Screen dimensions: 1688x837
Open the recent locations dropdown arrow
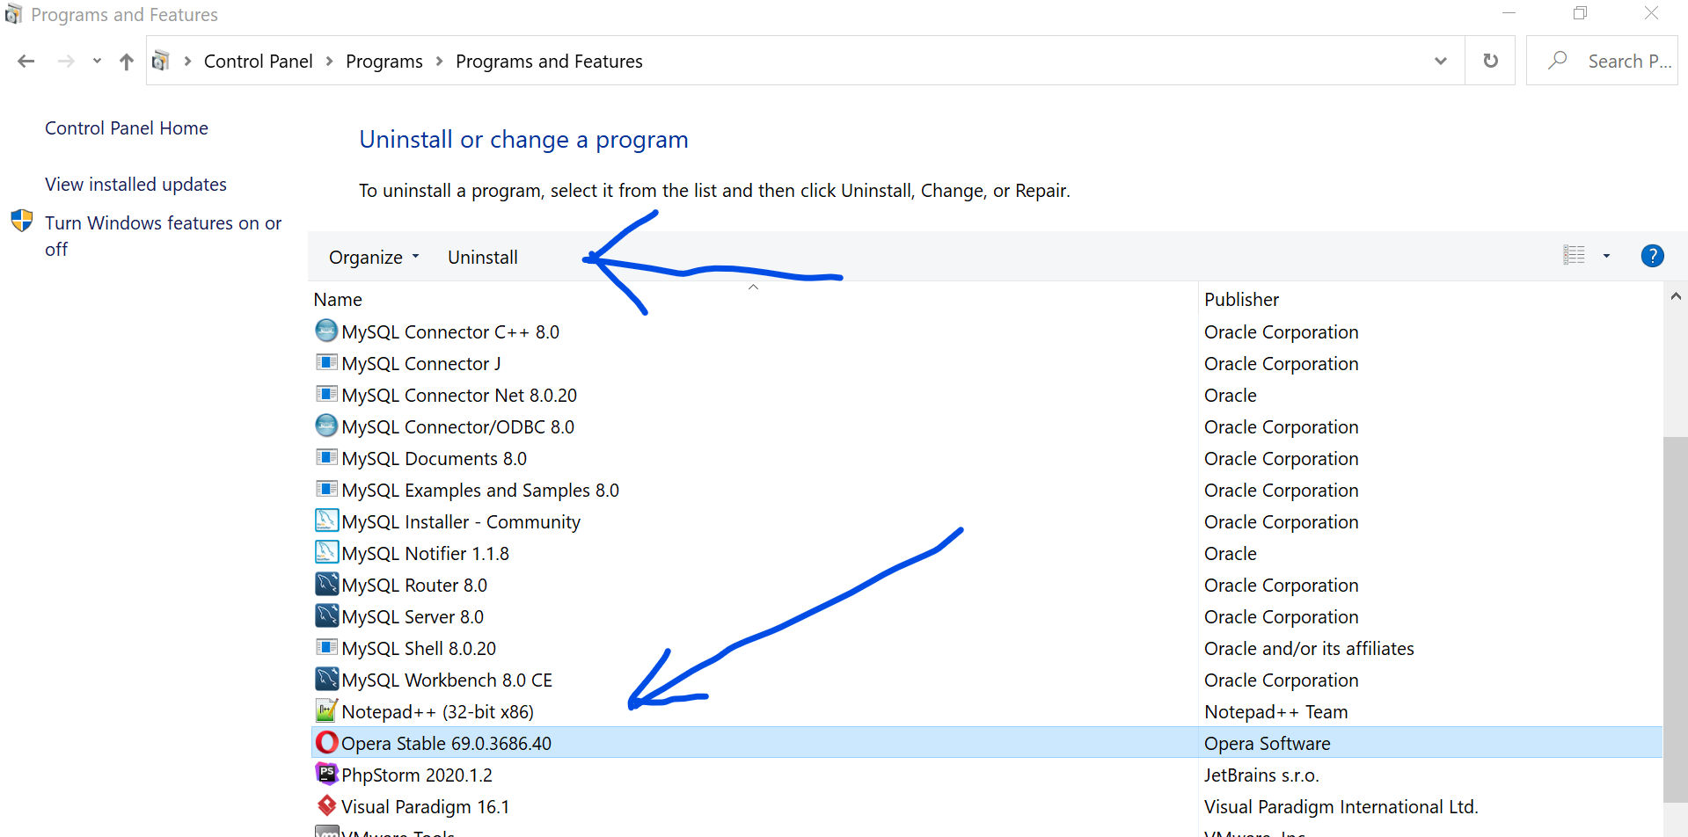pyautogui.click(x=97, y=62)
